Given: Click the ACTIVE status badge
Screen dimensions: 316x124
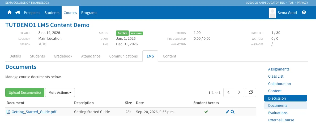Looking at the screenshot, I should click(122, 33).
